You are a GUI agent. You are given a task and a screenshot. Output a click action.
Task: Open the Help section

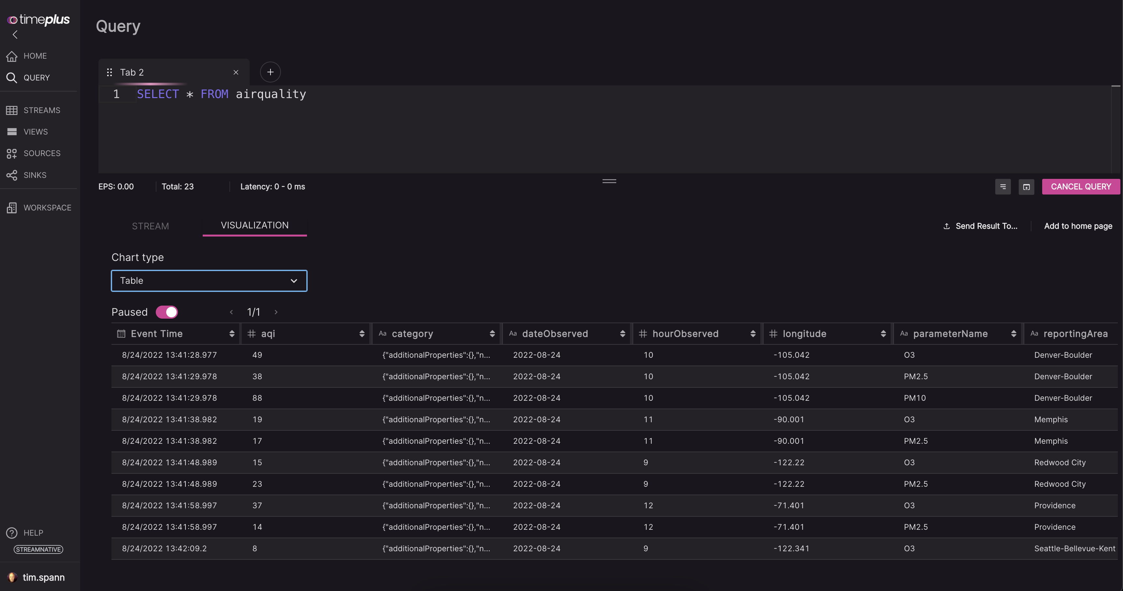33,533
